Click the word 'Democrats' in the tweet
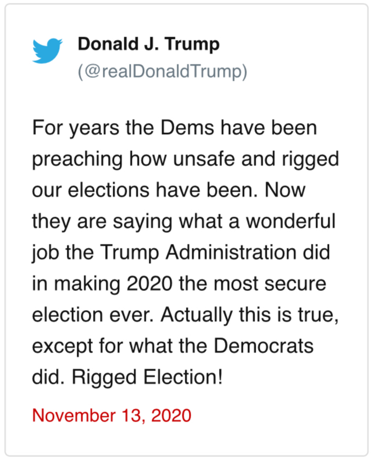This screenshot has height=457, width=372. coord(264,346)
